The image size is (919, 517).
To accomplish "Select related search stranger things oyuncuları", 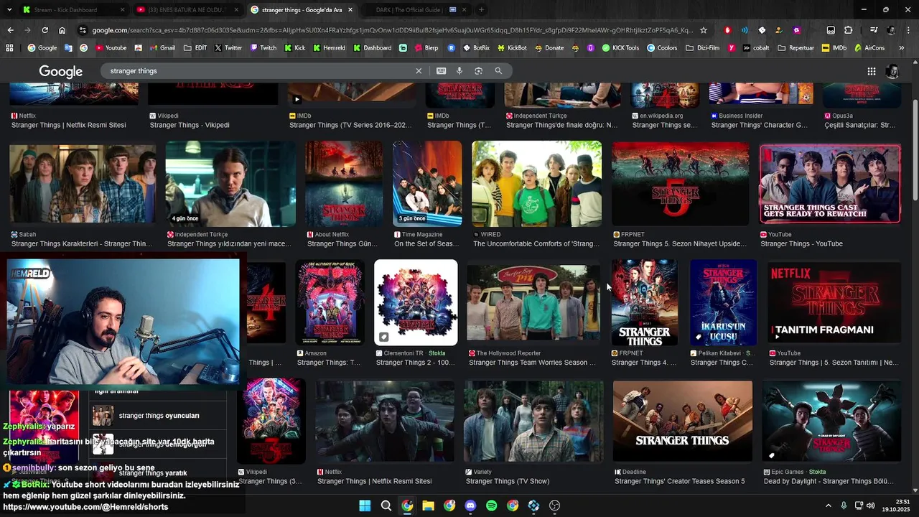I will (x=158, y=416).
